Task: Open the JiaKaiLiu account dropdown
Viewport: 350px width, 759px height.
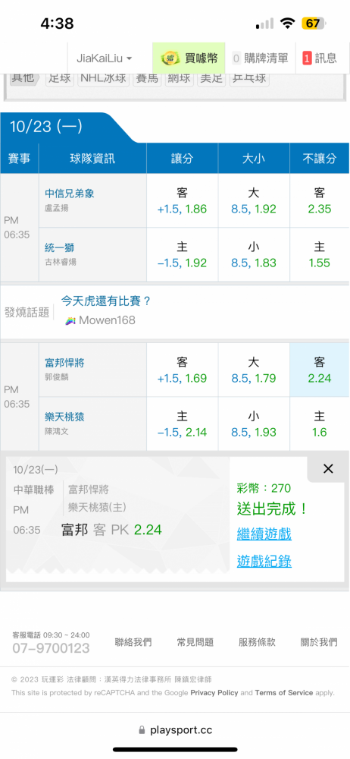Action: [x=105, y=58]
